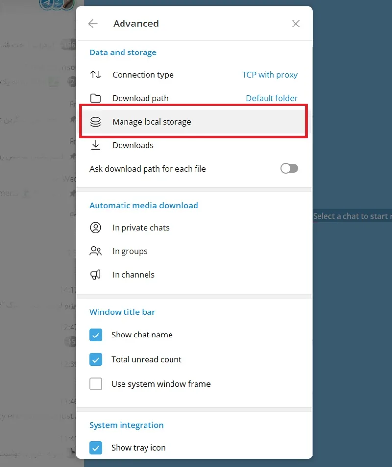The width and height of the screenshot is (392, 467).
Task: Open In channels media download settings
Action: (x=194, y=275)
